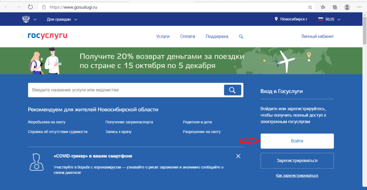Open Запись к врачу link

[118, 132]
